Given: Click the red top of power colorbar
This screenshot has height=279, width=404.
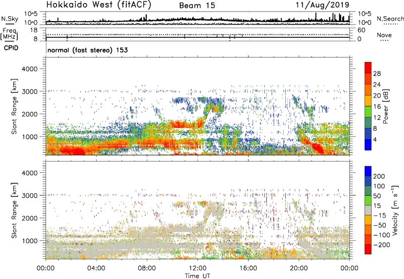Looking at the screenshot, I should pyautogui.click(x=368, y=67).
